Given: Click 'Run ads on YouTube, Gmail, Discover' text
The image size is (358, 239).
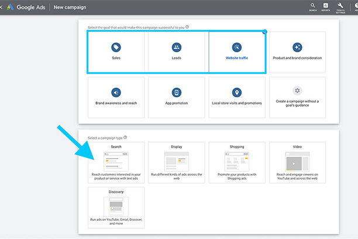Looking at the screenshot, I should (x=116, y=221).
